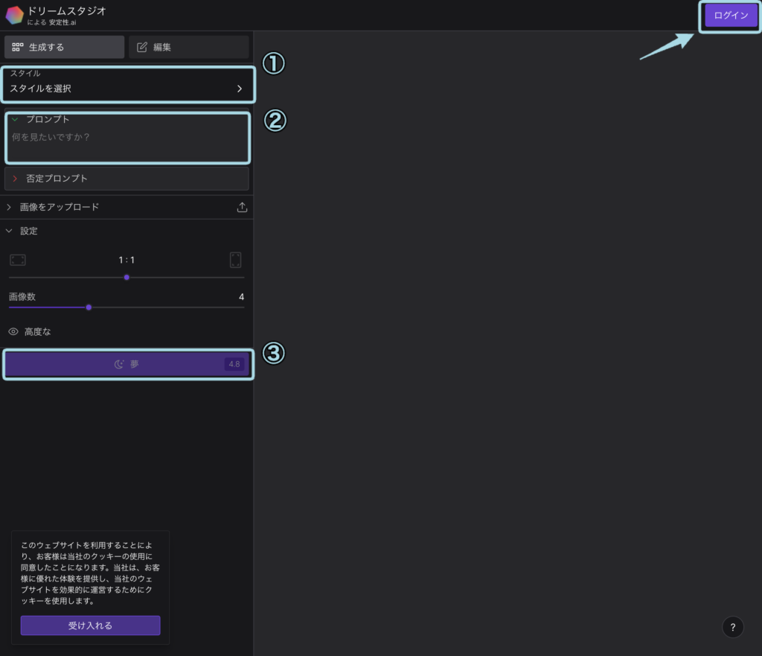This screenshot has height=656, width=762.
Task: Click the credit cost 4.8 badge
Action: point(234,364)
